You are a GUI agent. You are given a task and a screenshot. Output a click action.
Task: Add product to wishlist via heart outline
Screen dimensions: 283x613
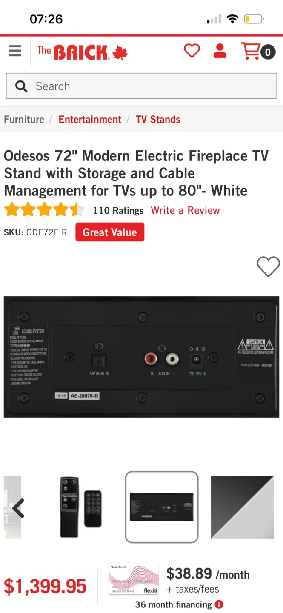tap(269, 266)
